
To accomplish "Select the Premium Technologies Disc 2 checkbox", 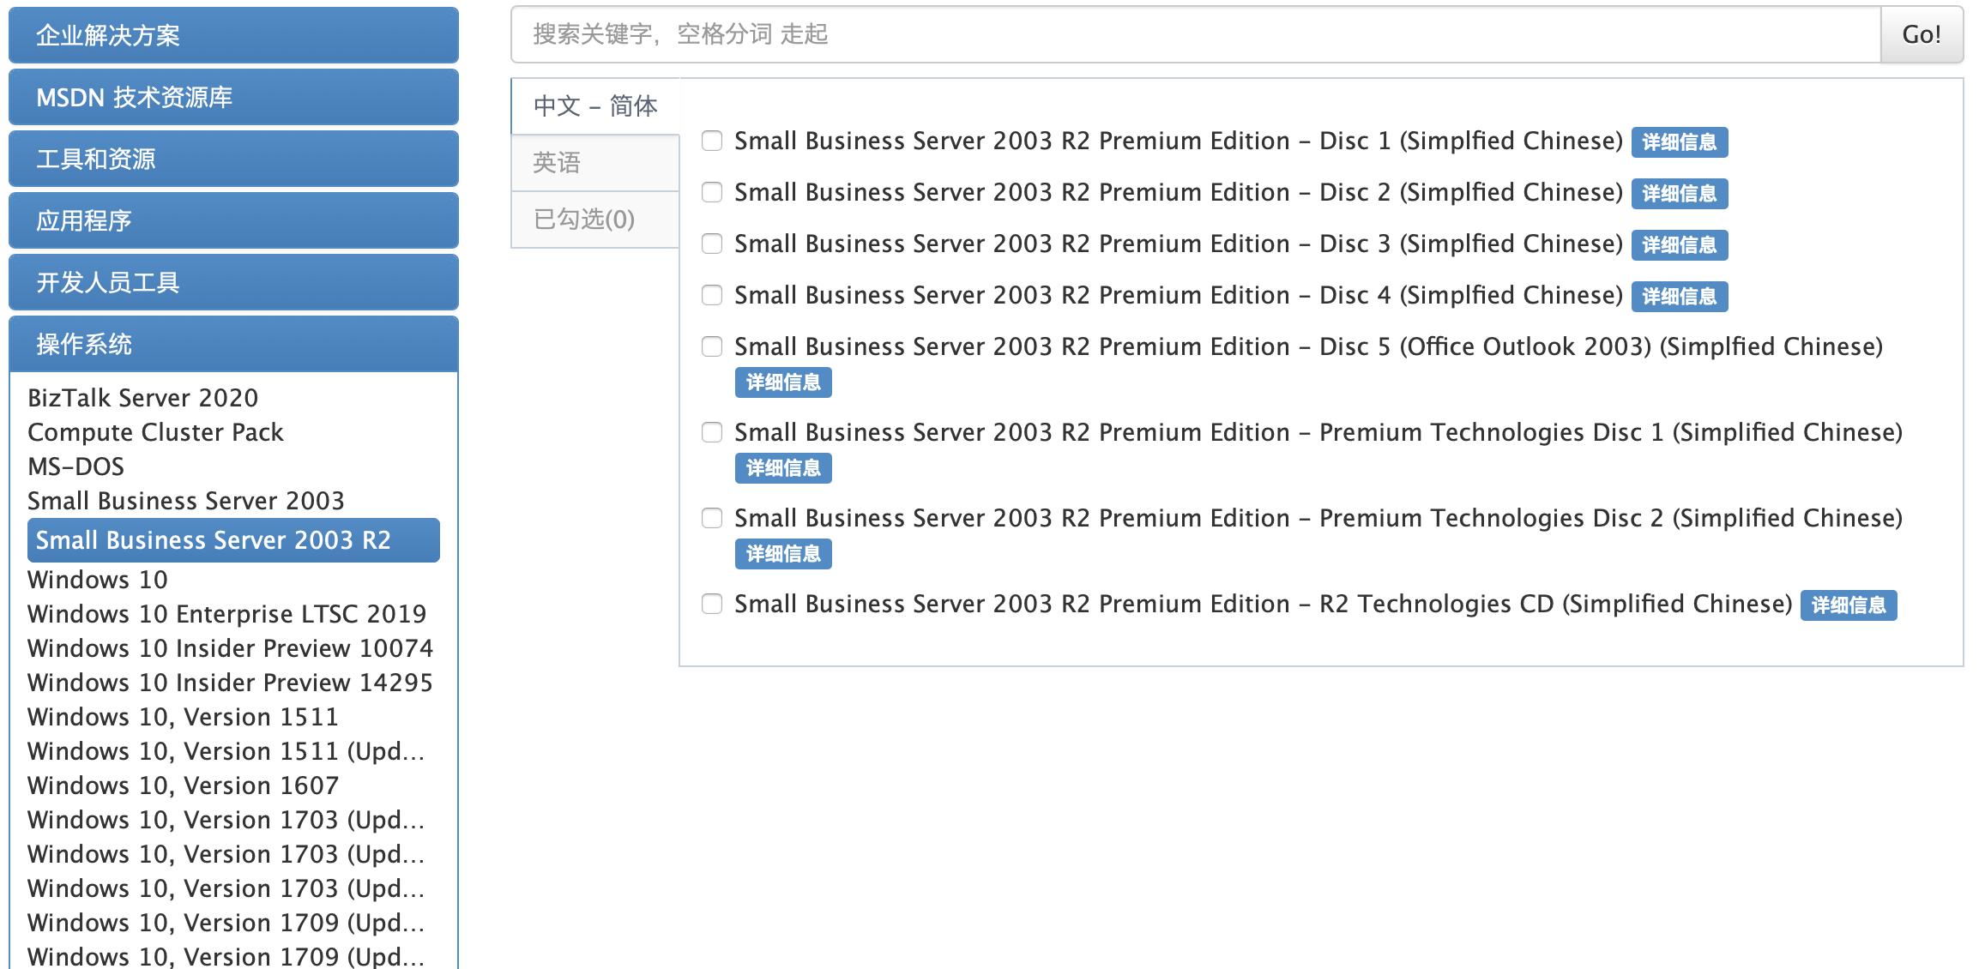I will click(x=712, y=518).
